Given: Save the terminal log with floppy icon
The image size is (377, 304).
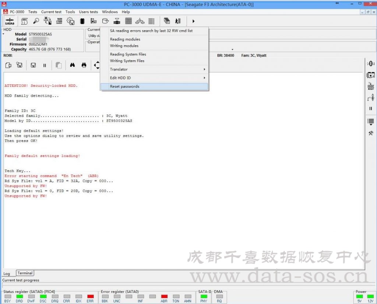Looking at the screenshot, I should click(x=34, y=65).
